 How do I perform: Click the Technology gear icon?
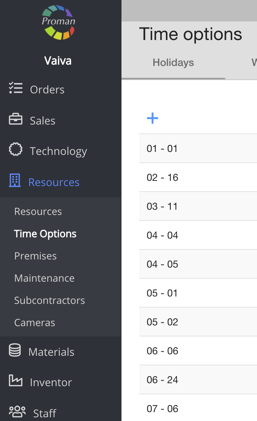(16, 150)
